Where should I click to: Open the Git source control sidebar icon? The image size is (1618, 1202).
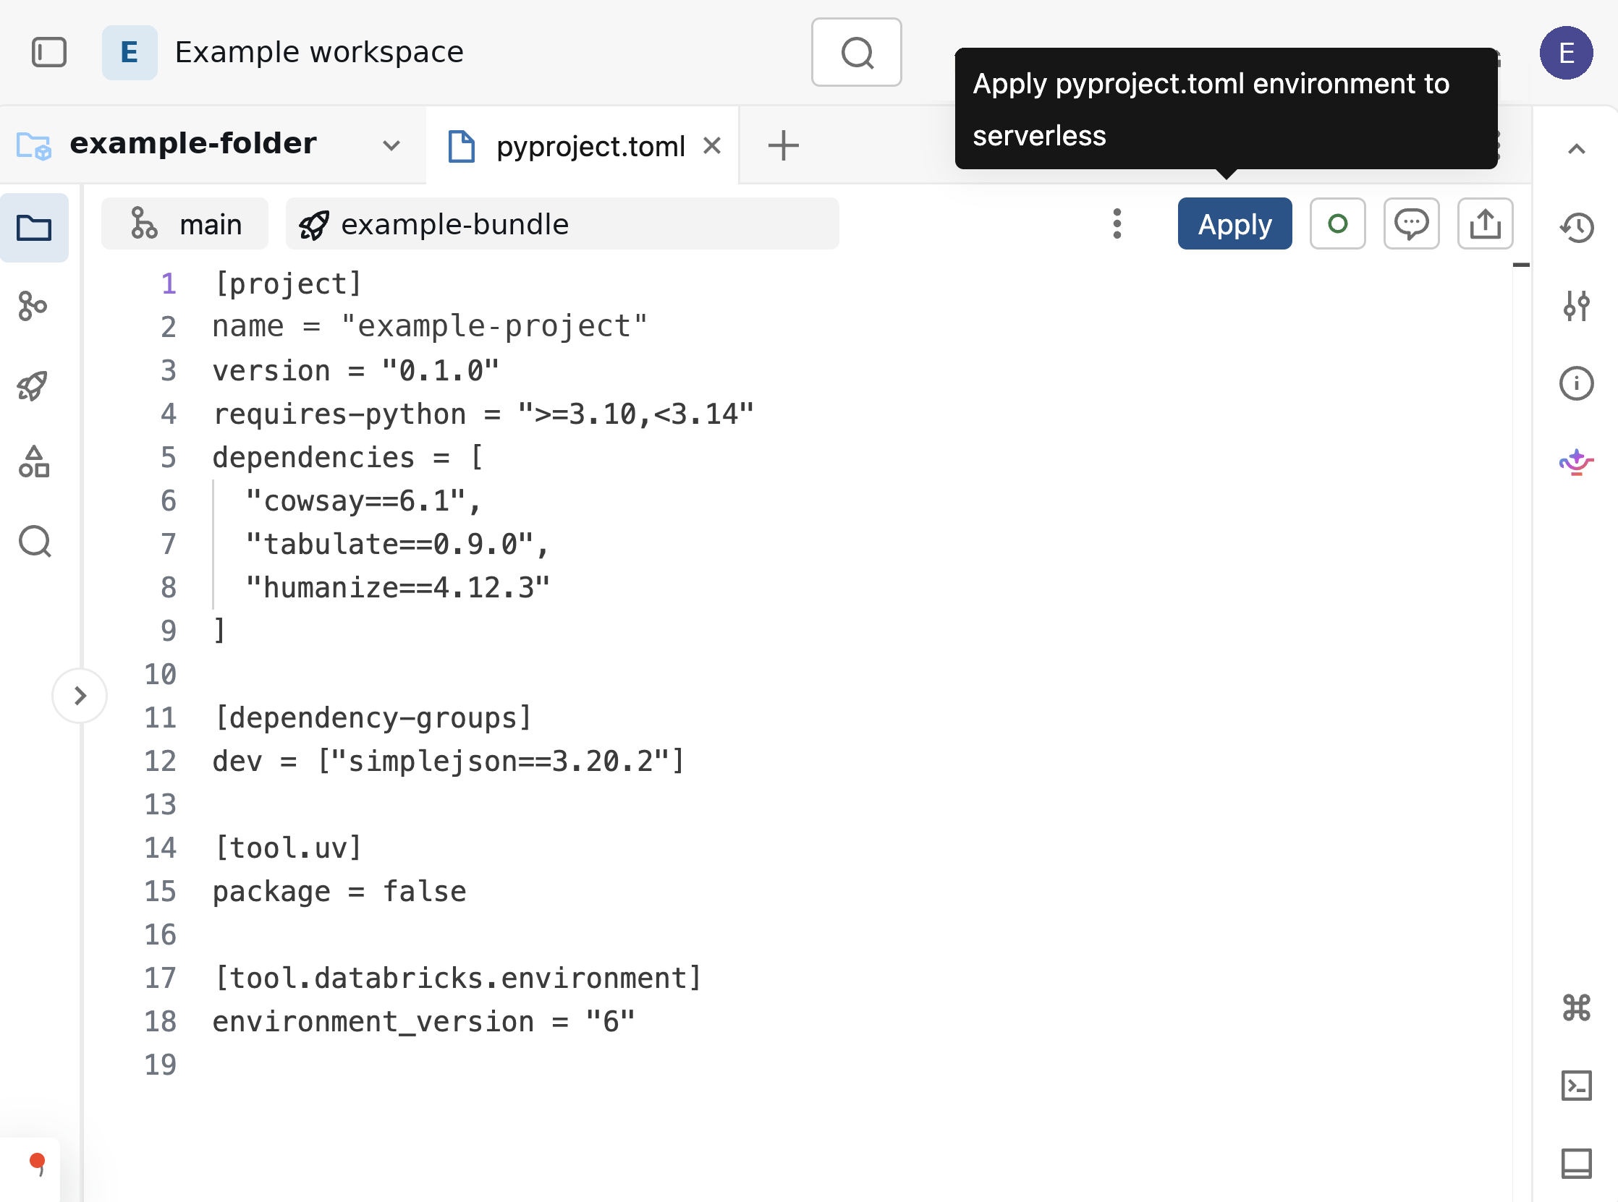[33, 307]
